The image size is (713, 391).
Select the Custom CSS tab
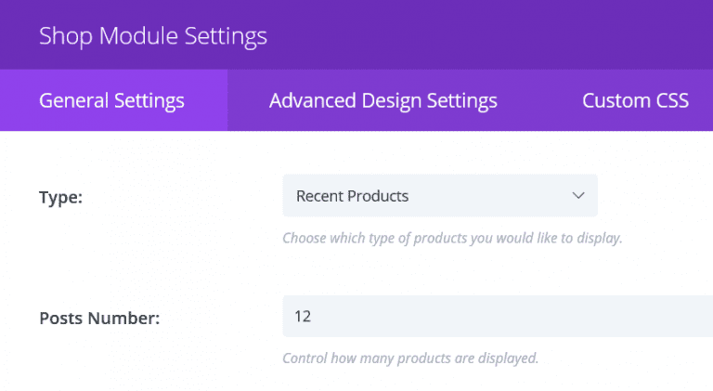tap(635, 100)
